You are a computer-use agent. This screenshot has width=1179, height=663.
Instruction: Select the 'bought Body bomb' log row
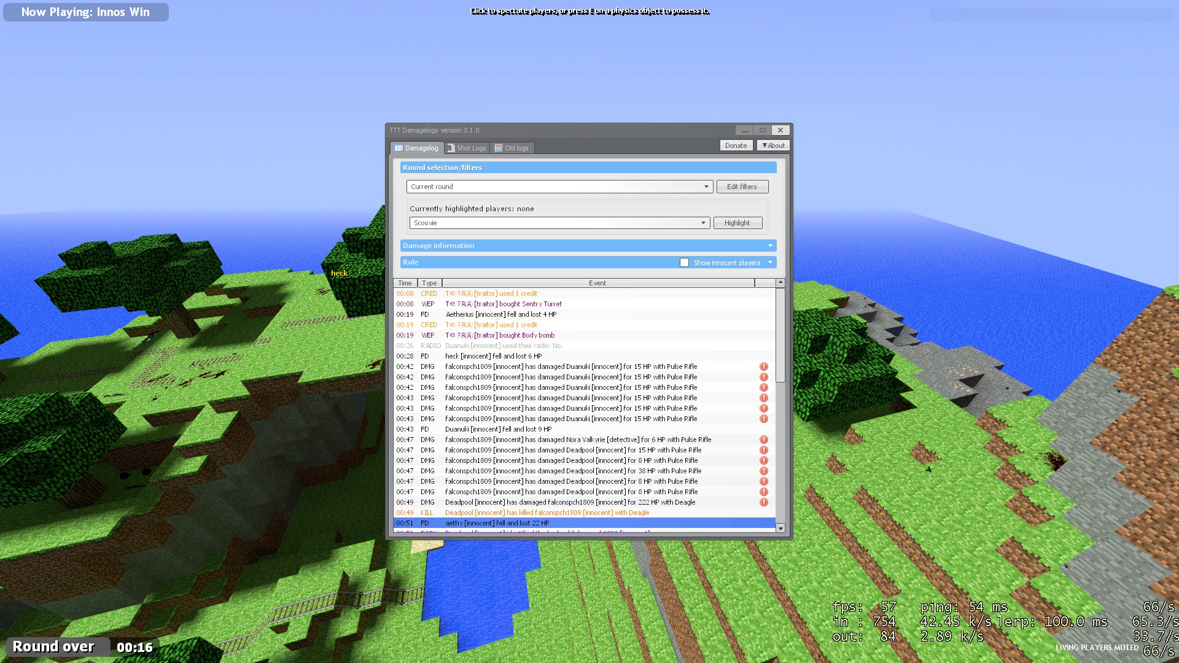click(584, 335)
